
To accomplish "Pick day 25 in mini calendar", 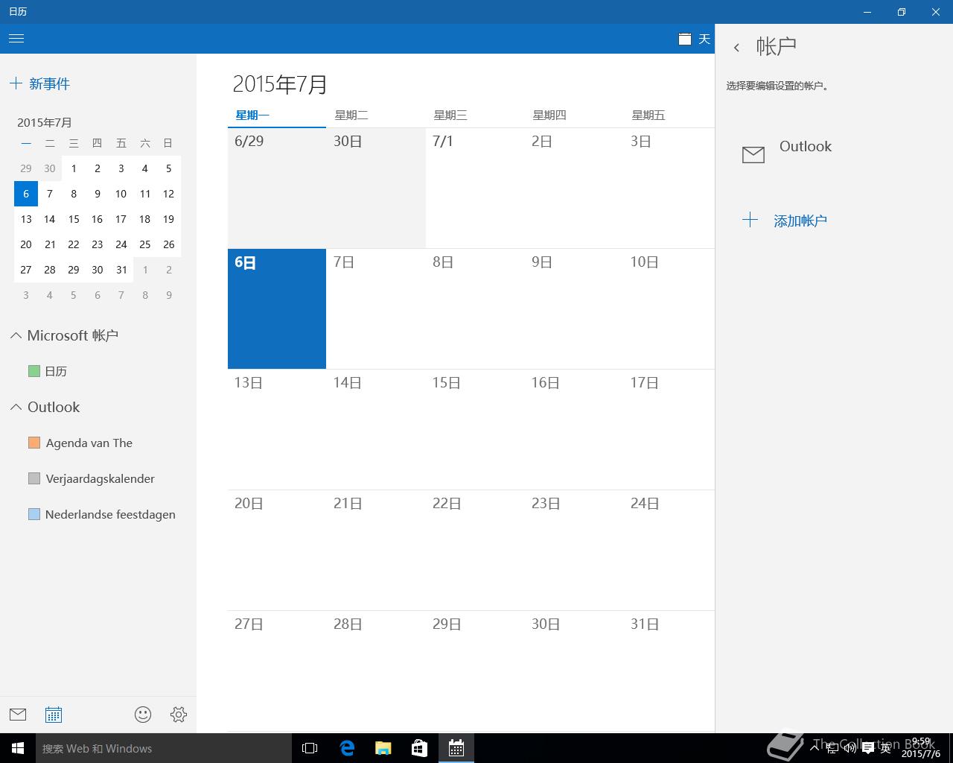I will [x=145, y=244].
